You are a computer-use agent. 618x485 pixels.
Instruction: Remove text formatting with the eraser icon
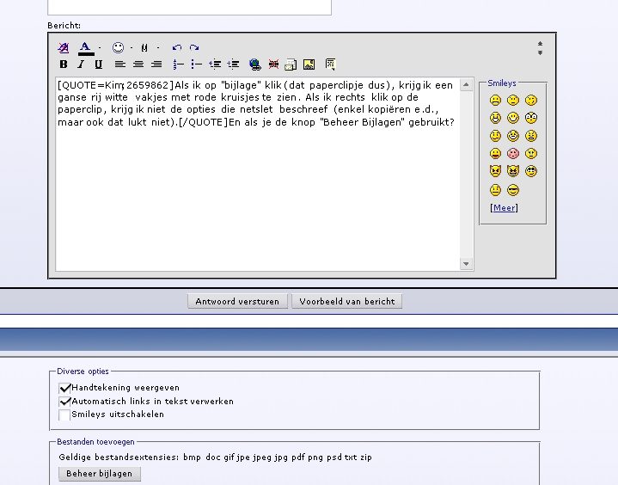(x=64, y=48)
